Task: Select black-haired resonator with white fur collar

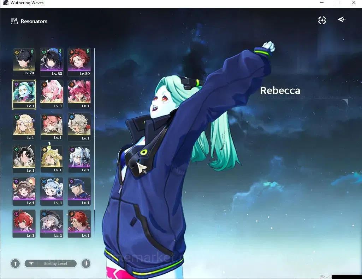Action: [x=24, y=159]
